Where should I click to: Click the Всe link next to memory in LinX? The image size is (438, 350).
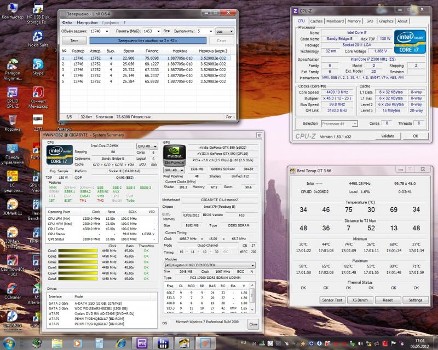(x=166, y=31)
